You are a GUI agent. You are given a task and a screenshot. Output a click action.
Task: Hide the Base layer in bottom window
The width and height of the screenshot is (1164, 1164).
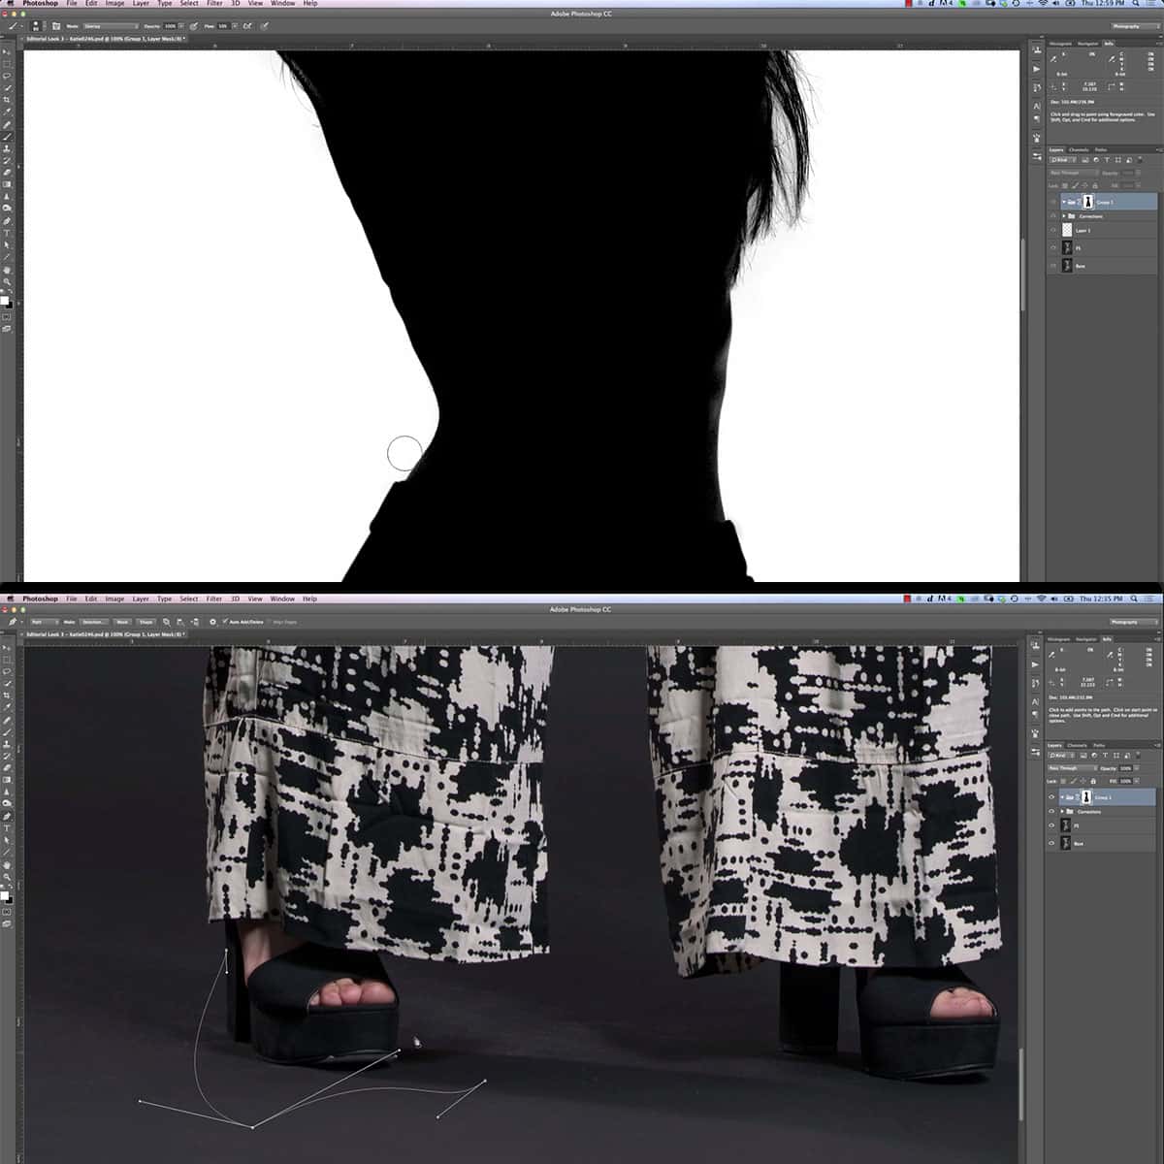(x=1051, y=843)
